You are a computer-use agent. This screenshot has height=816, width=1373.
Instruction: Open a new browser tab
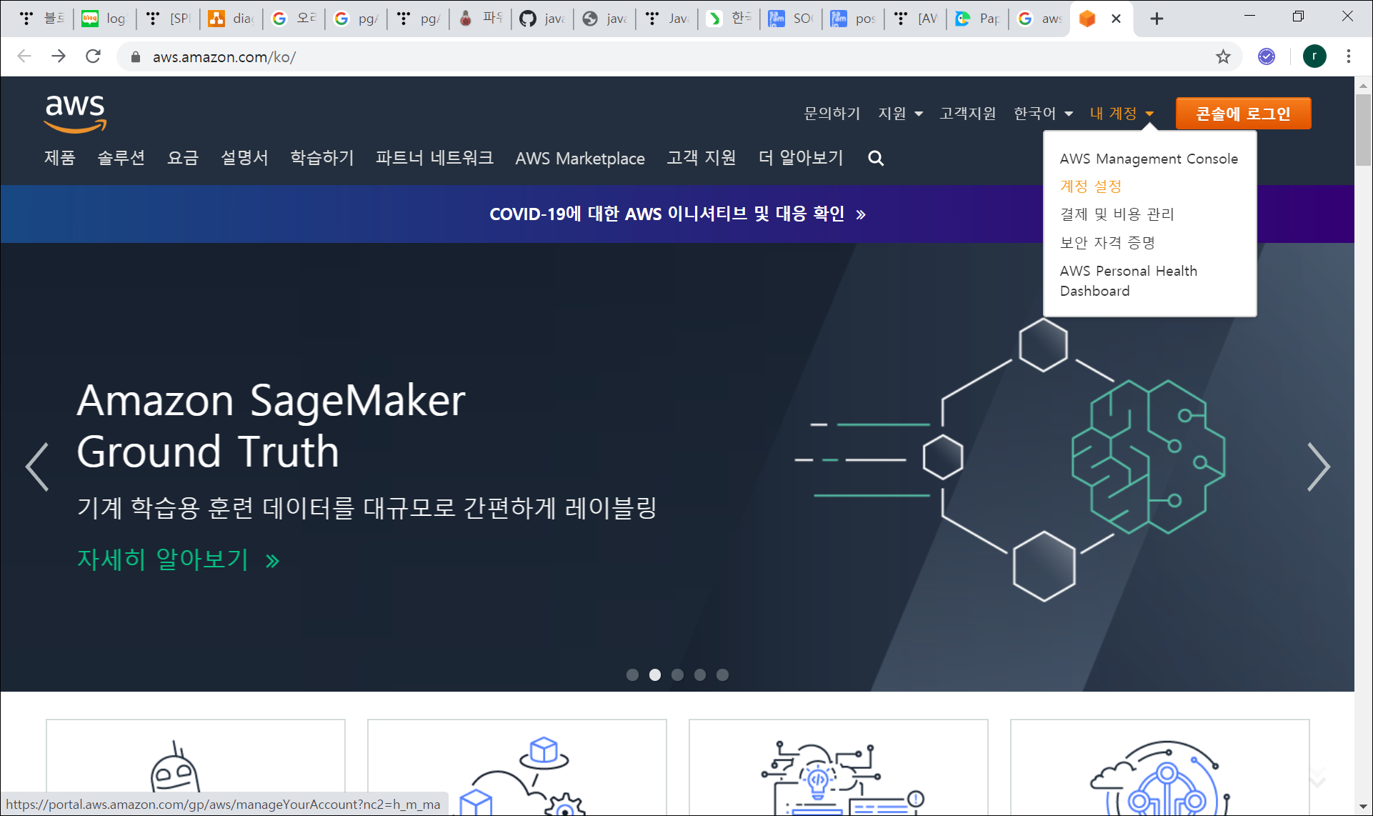pos(1157,19)
